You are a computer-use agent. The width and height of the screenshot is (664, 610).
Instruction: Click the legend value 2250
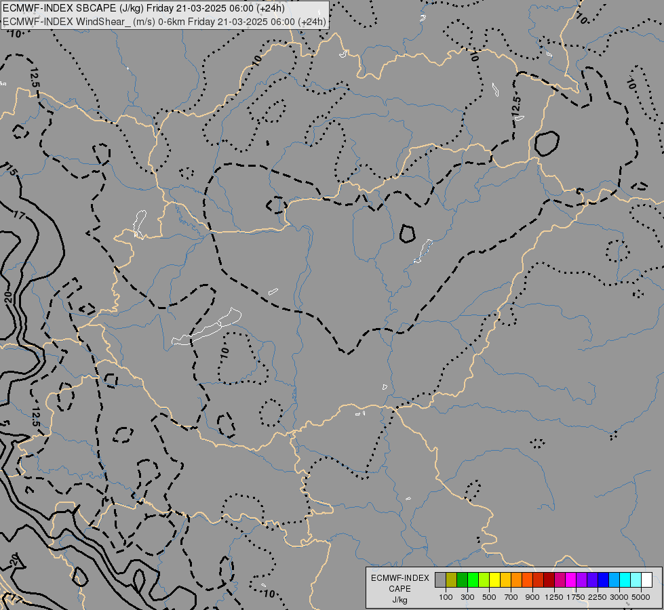[598, 597]
